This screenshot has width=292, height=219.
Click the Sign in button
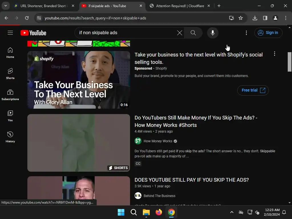268,33
